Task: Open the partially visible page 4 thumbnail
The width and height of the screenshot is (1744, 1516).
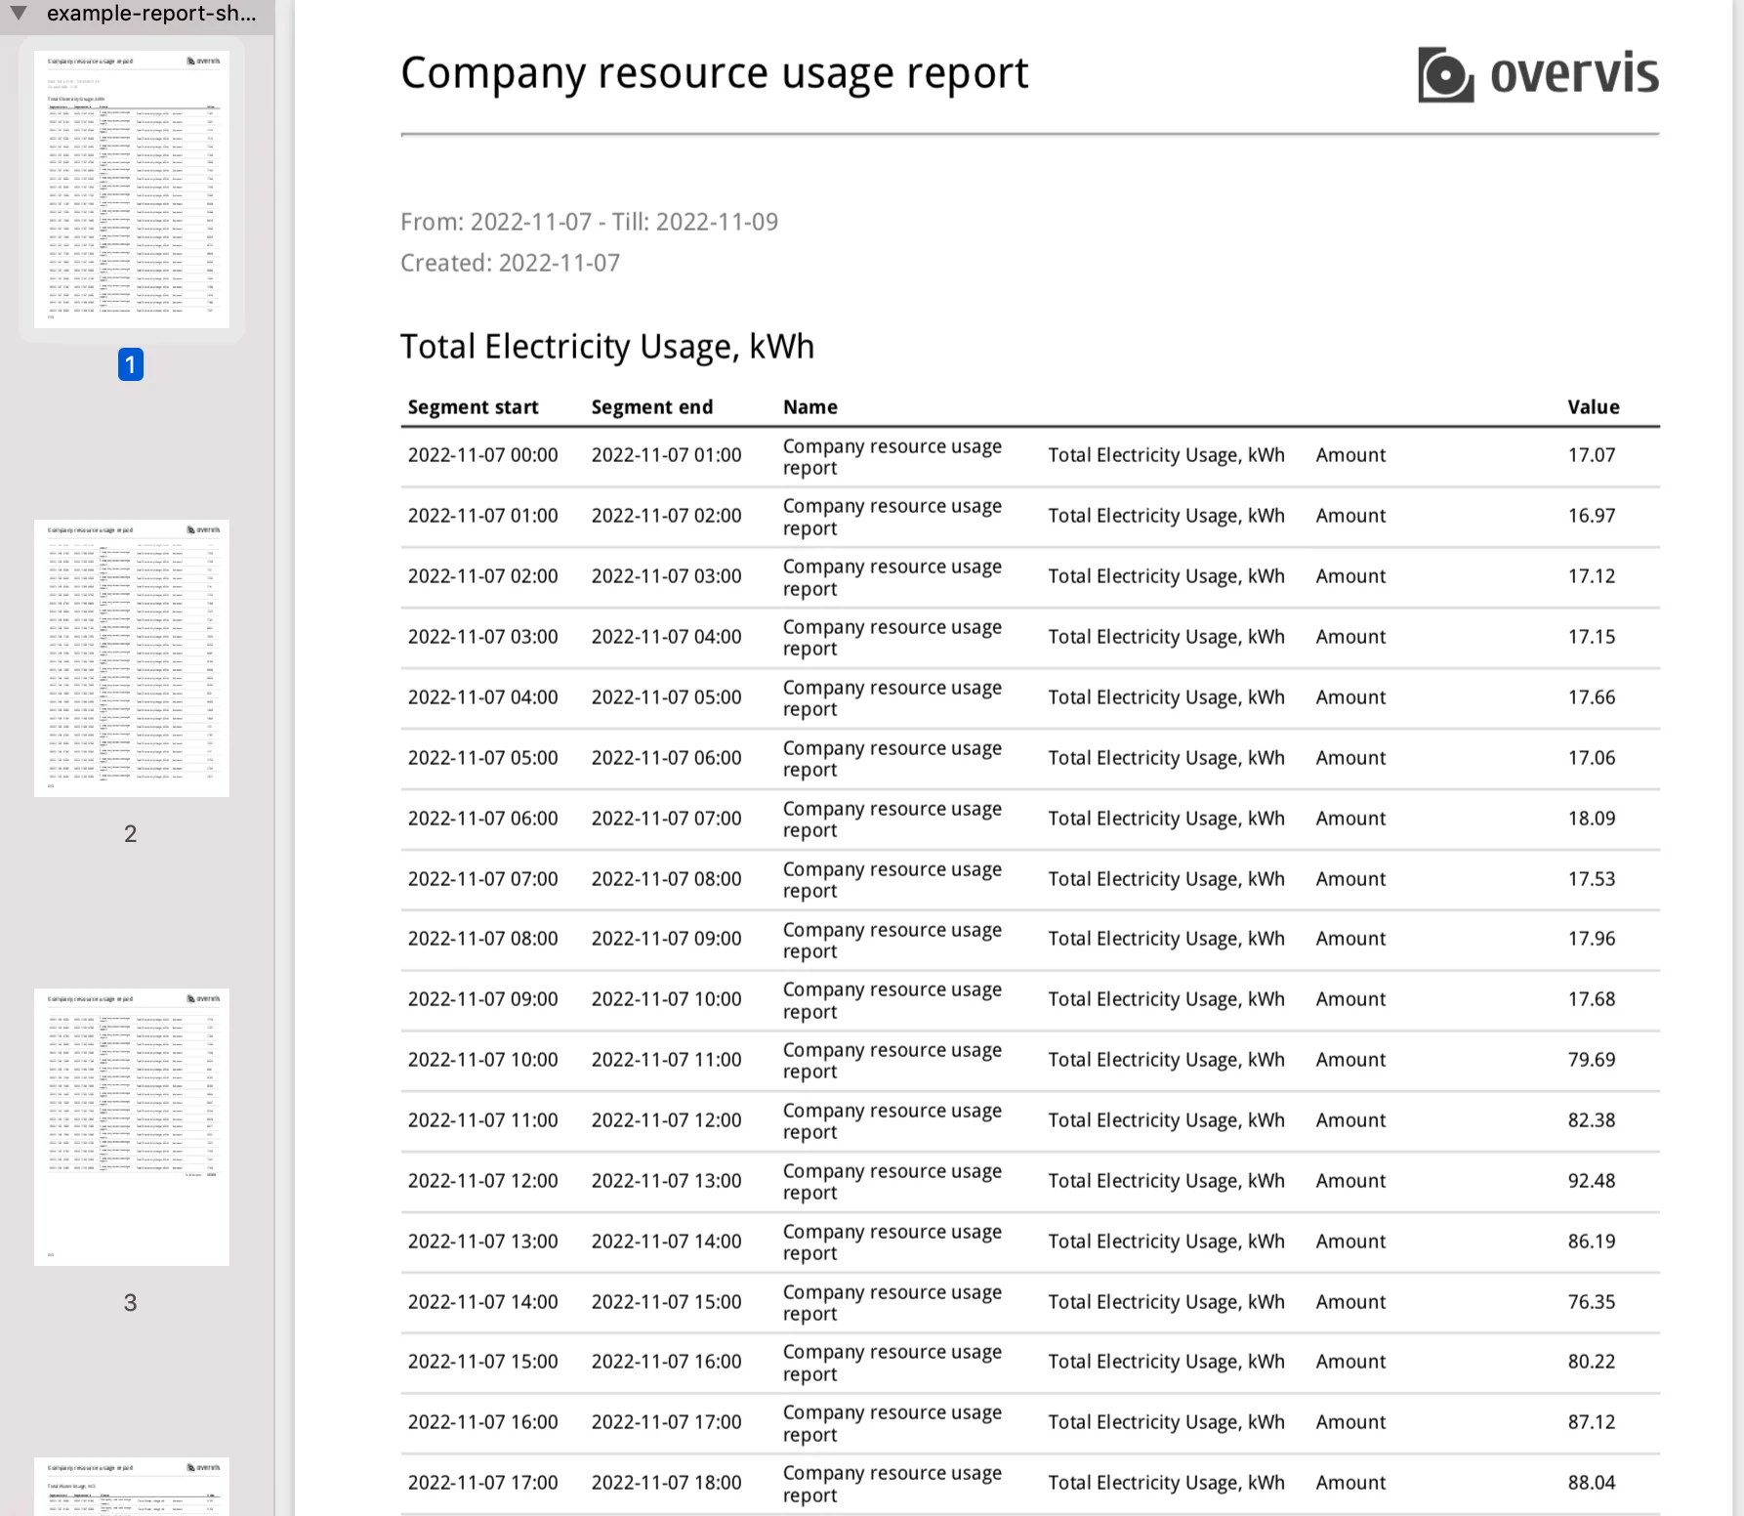Action: [x=132, y=1487]
